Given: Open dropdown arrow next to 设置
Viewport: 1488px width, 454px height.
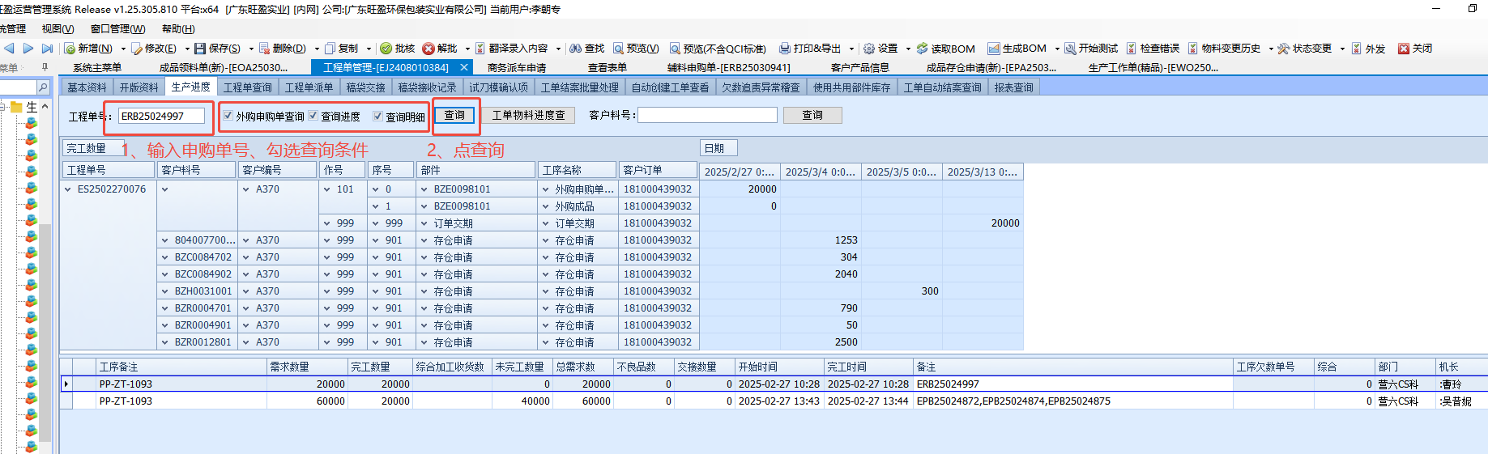Looking at the screenshot, I should [908, 49].
